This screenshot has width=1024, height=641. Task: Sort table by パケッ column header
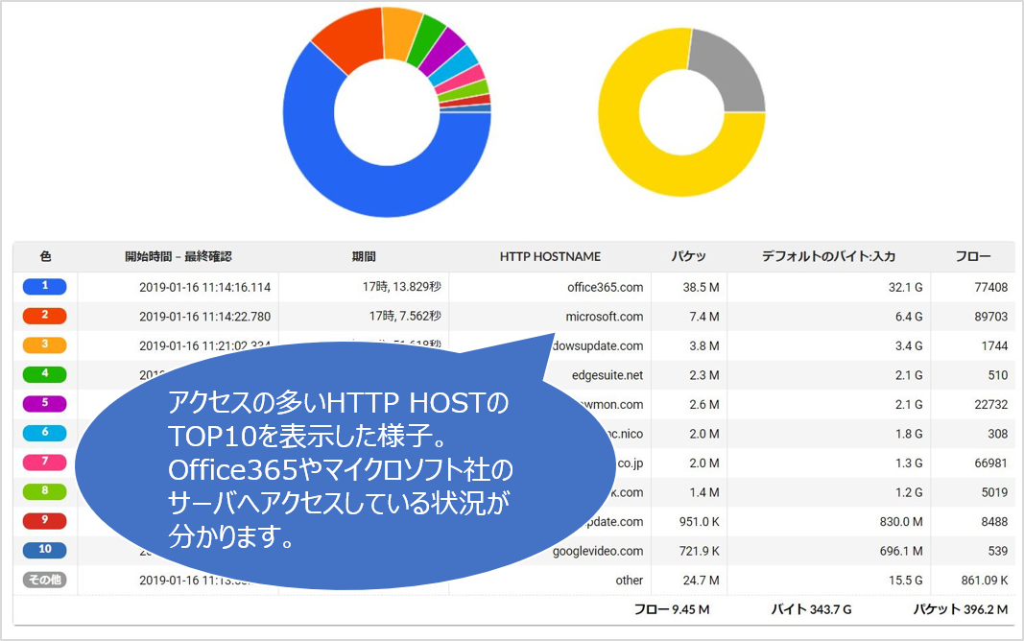pyautogui.click(x=688, y=256)
